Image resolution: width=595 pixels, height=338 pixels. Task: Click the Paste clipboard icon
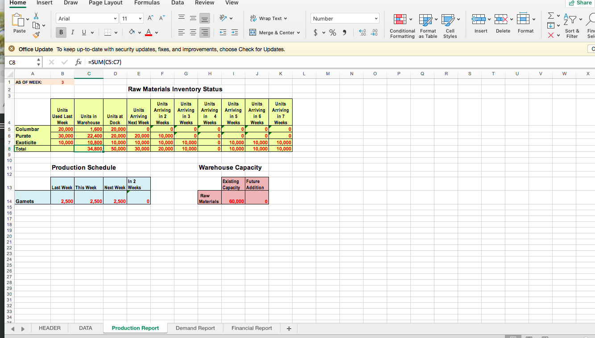click(x=18, y=20)
